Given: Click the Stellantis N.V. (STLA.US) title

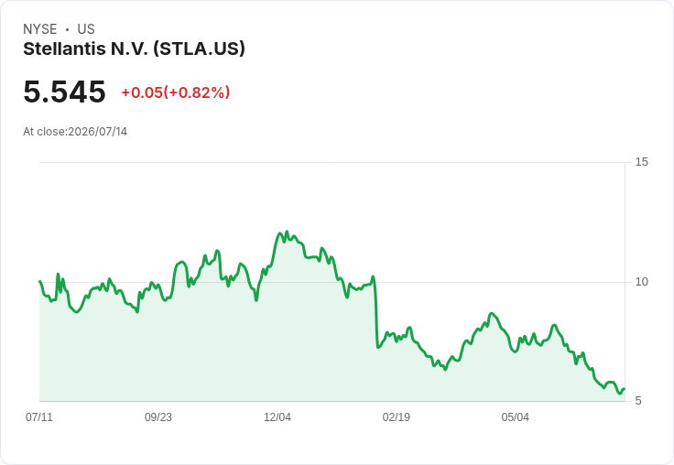Looking at the screenshot, I should (x=134, y=49).
